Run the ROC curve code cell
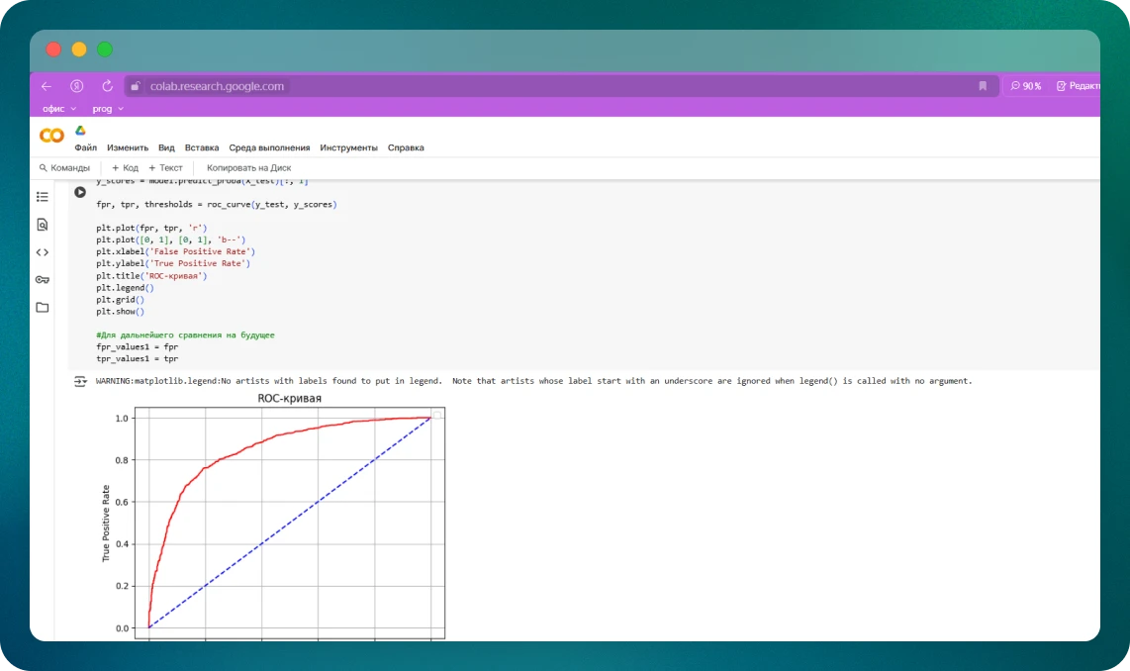Screen dimensions: 1130x671 pyautogui.click(x=80, y=192)
